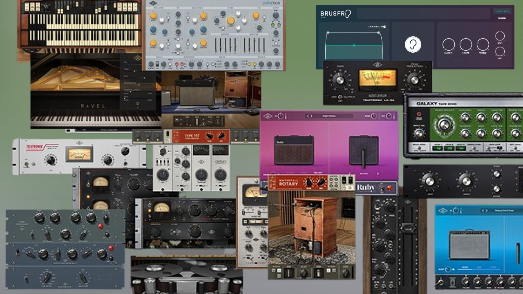Click left black knob on Type 147 amplifier
This screenshot has width=523, height=294.
click(210, 136)
